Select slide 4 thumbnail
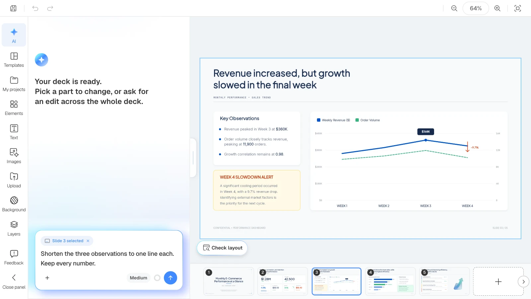This screenshot has height=299, width=531. tap(390, 281)
